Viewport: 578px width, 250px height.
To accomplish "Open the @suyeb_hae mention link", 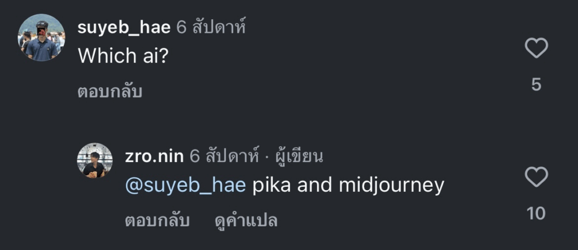I will (x=185, y=185).
